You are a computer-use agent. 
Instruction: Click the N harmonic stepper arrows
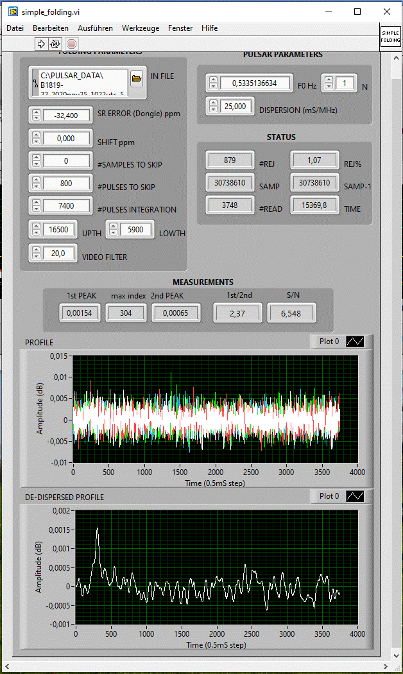pyautogui.click(x=329, y=83)
